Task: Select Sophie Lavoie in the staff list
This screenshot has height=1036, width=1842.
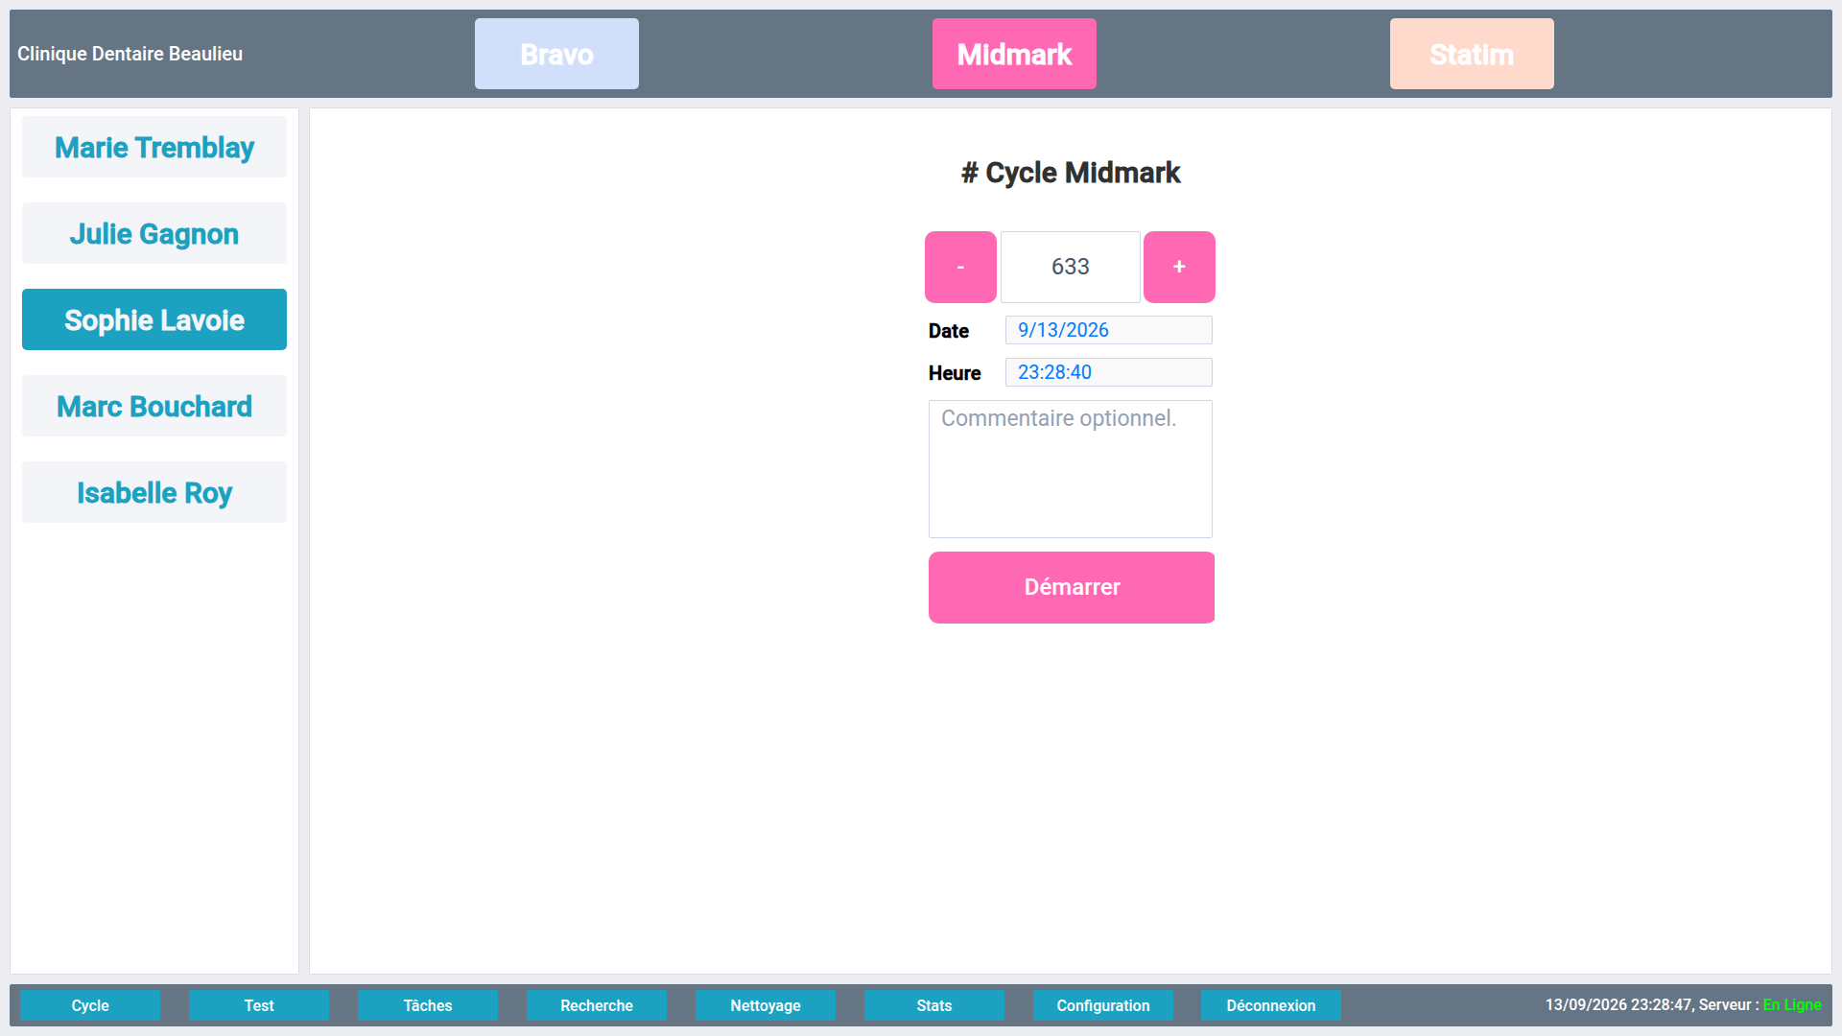Action: pyautogui.click(x=154, y=319)
